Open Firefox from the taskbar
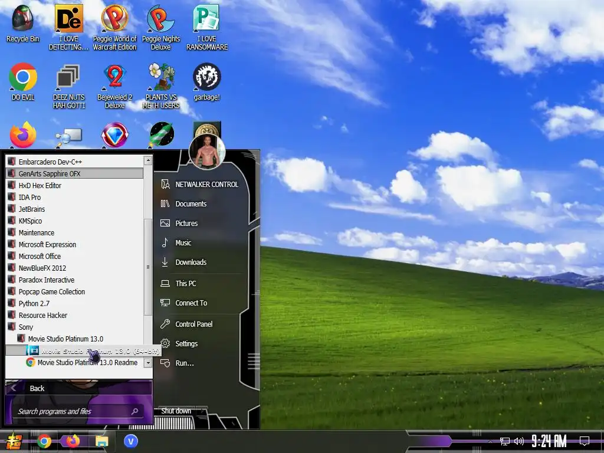The height and width of the screenshot is (453, 604). click(x=73, y=441)
